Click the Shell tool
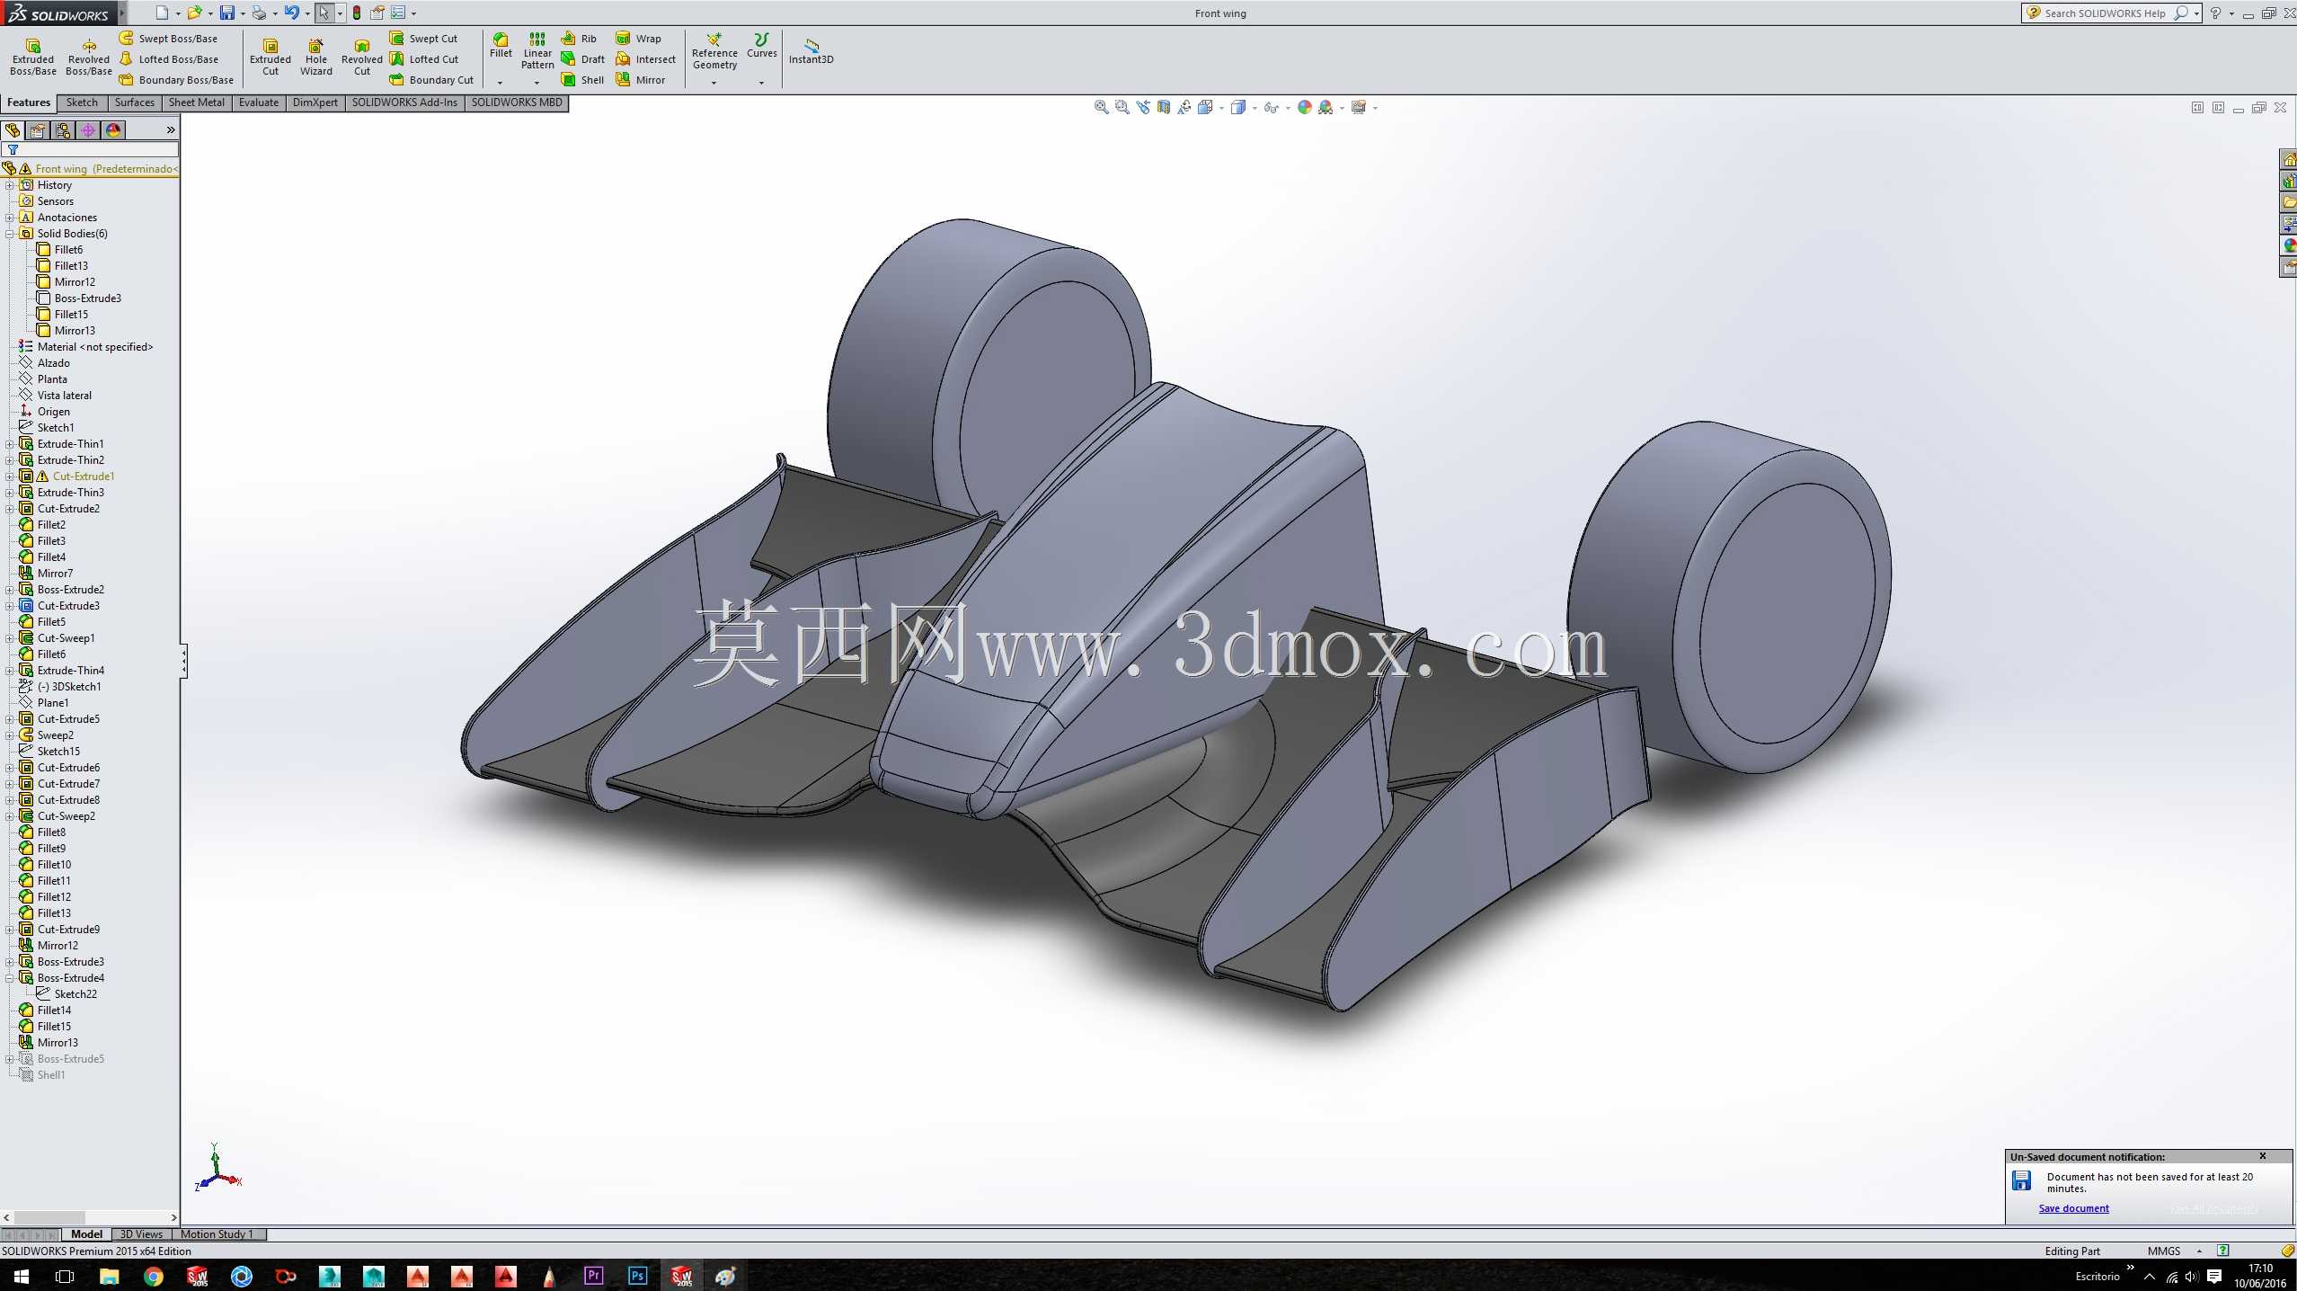Image resolution: width=2297 pixels, height=1291 pixels. tap(583, 80)
